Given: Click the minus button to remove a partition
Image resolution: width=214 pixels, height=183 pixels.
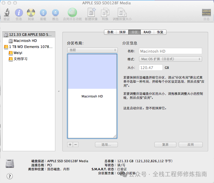Looking at the screenshot, I should pyautogui.click(x=76, y=145).
